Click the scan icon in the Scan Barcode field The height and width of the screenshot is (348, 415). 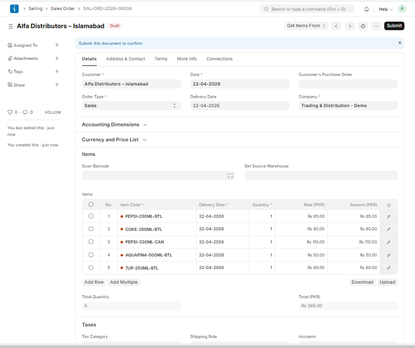(x=230, y=175)
